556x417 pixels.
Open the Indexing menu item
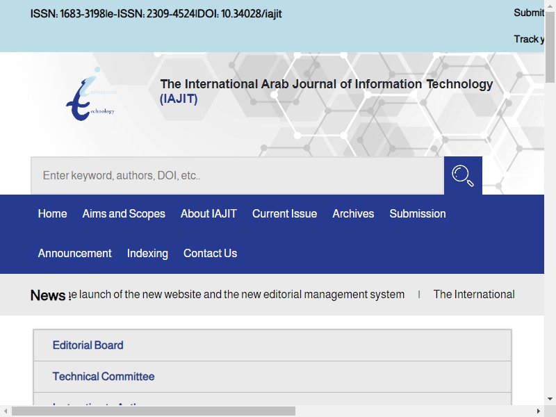point(147,254)
